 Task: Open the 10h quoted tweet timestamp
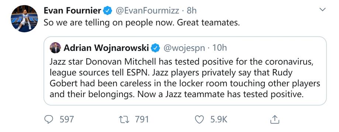tap(219, 48)
